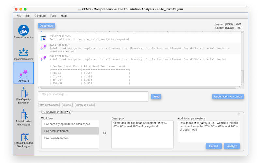Choose the Pile head deflection workflow
This screenshot has width=261, height=163.
click(70, 138)
